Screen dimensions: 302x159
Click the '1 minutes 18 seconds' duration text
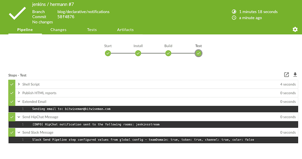[258, 12]
